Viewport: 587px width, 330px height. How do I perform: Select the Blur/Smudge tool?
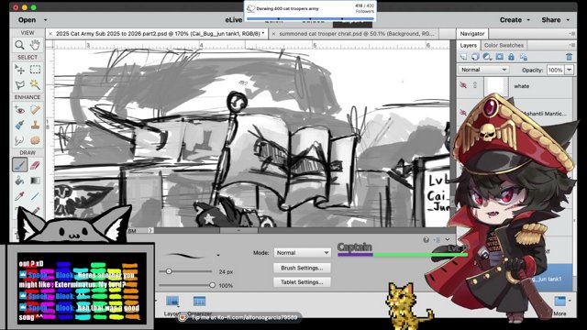[x=19, y=140]
